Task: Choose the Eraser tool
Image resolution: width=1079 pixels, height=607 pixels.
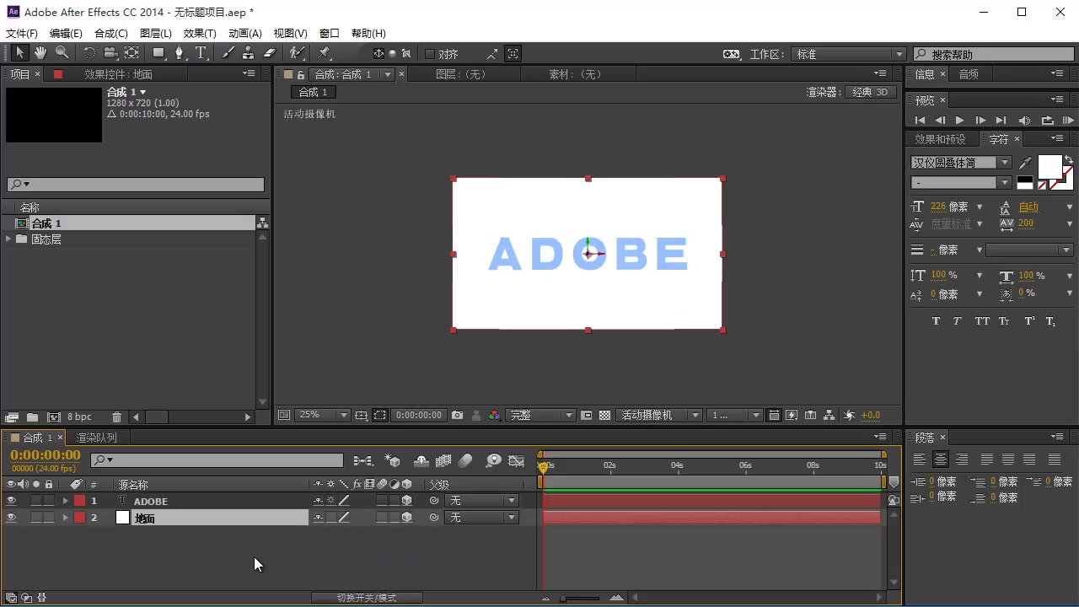Action: (270, 53)
